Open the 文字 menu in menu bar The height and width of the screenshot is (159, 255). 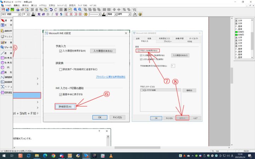(52, 6)
